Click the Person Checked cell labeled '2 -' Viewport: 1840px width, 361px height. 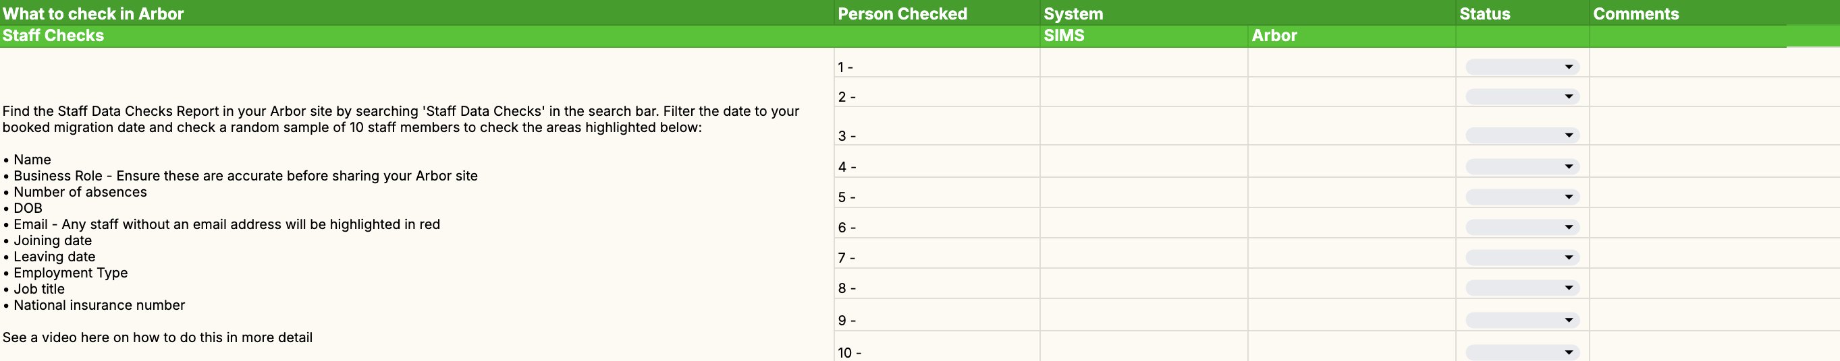pos(936,96)
